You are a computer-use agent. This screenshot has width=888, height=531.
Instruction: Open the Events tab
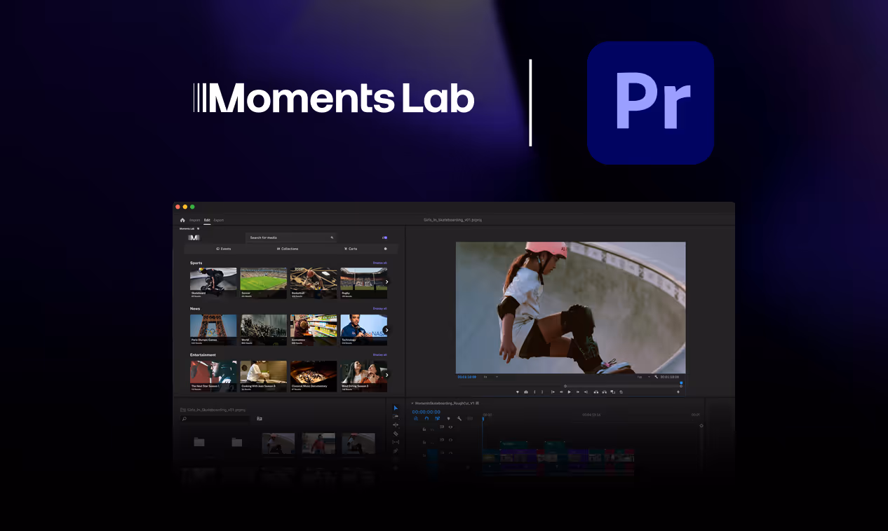[224, 249]
